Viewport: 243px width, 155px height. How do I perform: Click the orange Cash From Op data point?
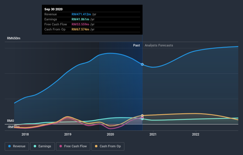tap(142, 116)
